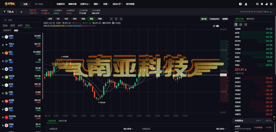
Task: Toggle chart indicator visibility eye icon
Action: coord(218,26)
